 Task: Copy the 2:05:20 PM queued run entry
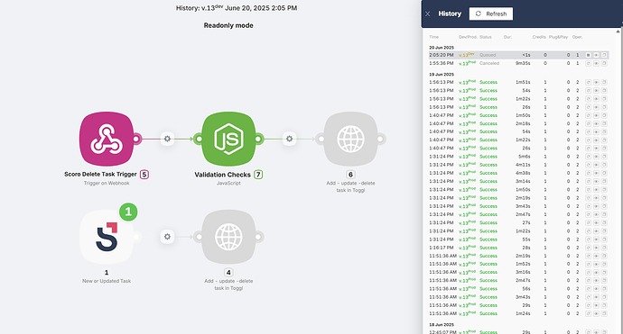tap(604, 55)
